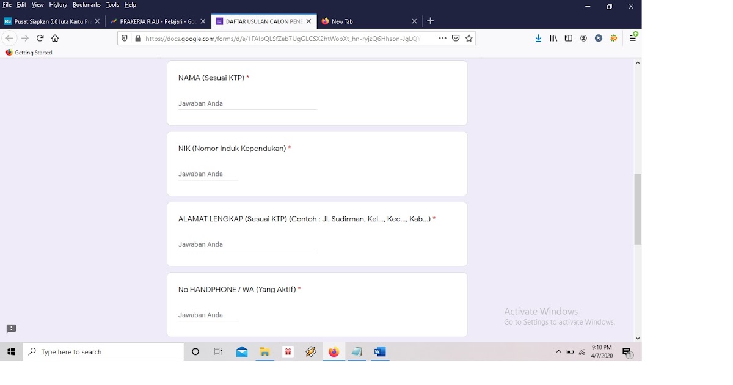Viewport: 733px width, 385px height.
Task: Open tracking protection shield info
Action: coord(125,38)
